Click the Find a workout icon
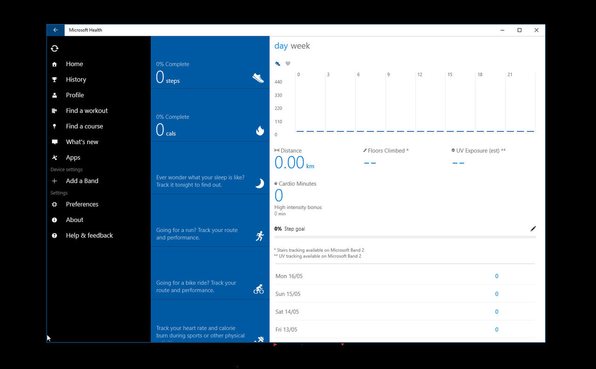The height and width of the screenshot is (369, 596). pos(54,110)
